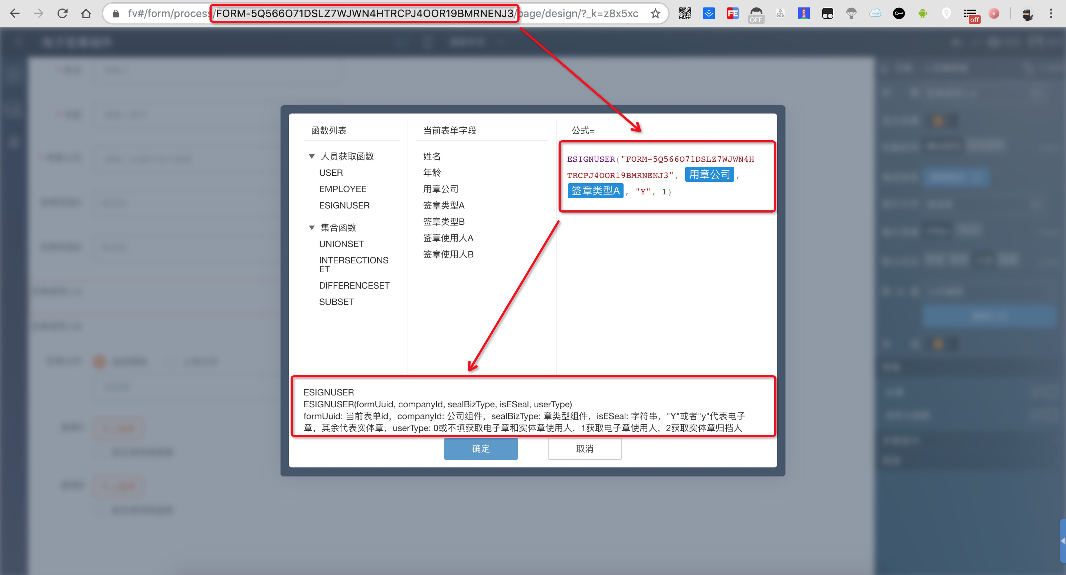Click the red FE extension icon
This screenshot has height=575, width=1066.
coord(732,14)
